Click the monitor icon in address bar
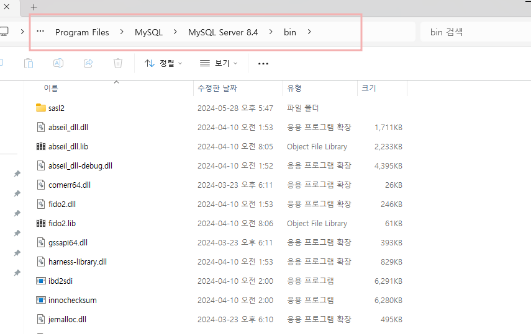The width and height of the screenshot is (531, 334). pos(4,32)
